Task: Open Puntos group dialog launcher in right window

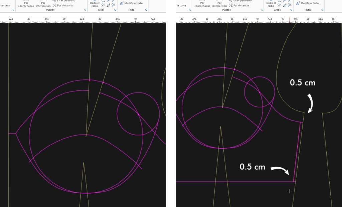Action: [x=262, y=10]
